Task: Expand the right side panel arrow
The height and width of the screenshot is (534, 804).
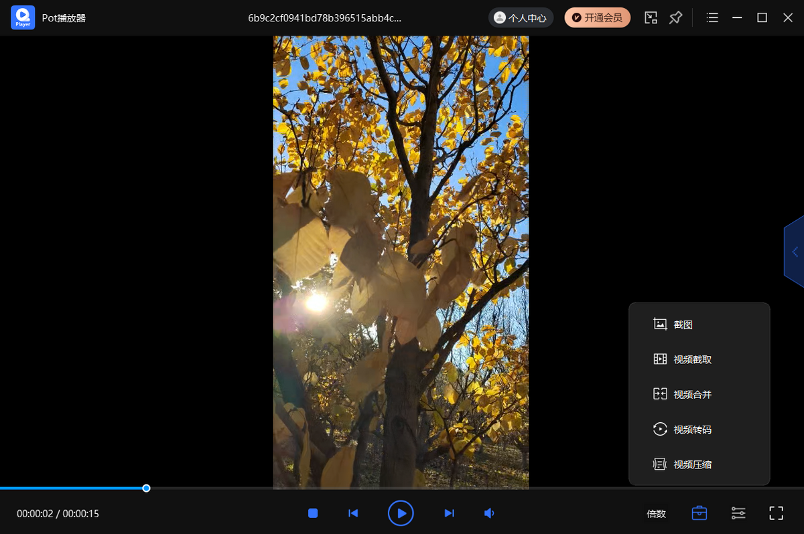Action: click(795, 252)
